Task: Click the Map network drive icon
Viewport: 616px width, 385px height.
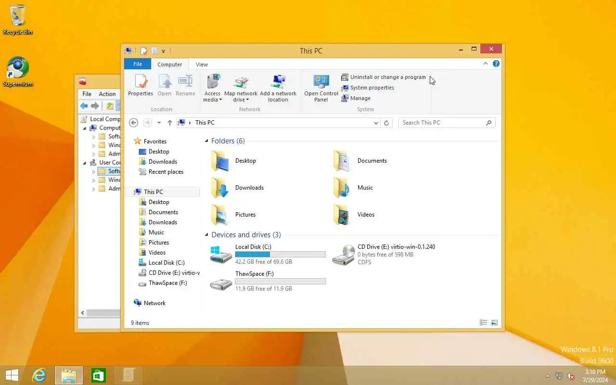Action: (x=241, y=82)
